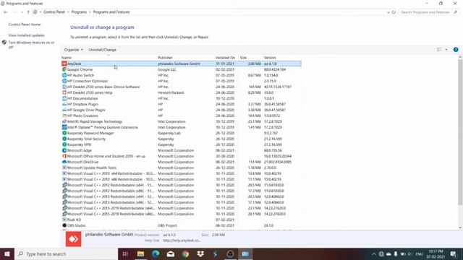Open Turn Windows features on or off

coord(31,45)
